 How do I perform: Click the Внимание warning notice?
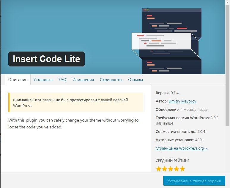[x=75, y=102]
